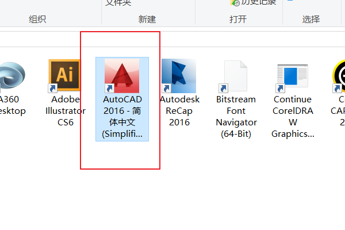This screenshot has height=230, width=345.
Task: Select the Autodesk ReCap 2016 shortcut icon
Action: (x=179, y=76)
